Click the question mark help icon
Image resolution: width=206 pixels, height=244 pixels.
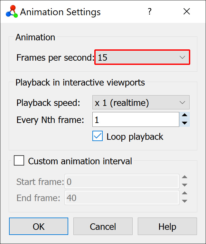point(149,12)
